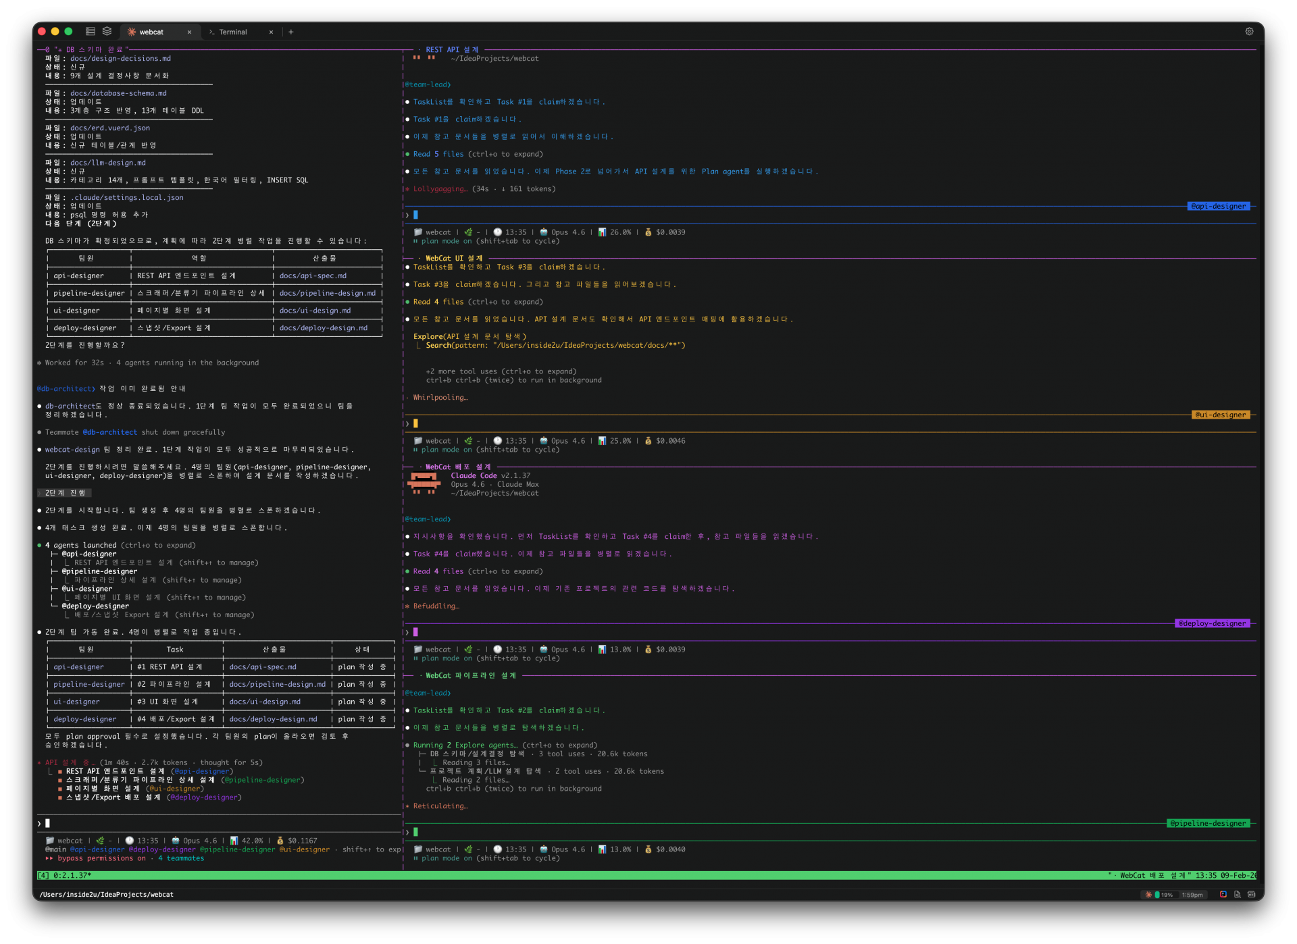Click the split-panes layers icon next to it
This screenshot has height=944, width=1297.
pos(107,32)
